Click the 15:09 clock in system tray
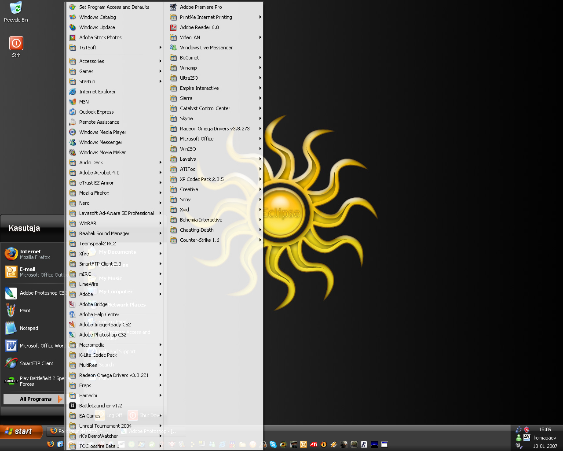The height and width of the screenshot is (451, 563). (x=545, y=429)
